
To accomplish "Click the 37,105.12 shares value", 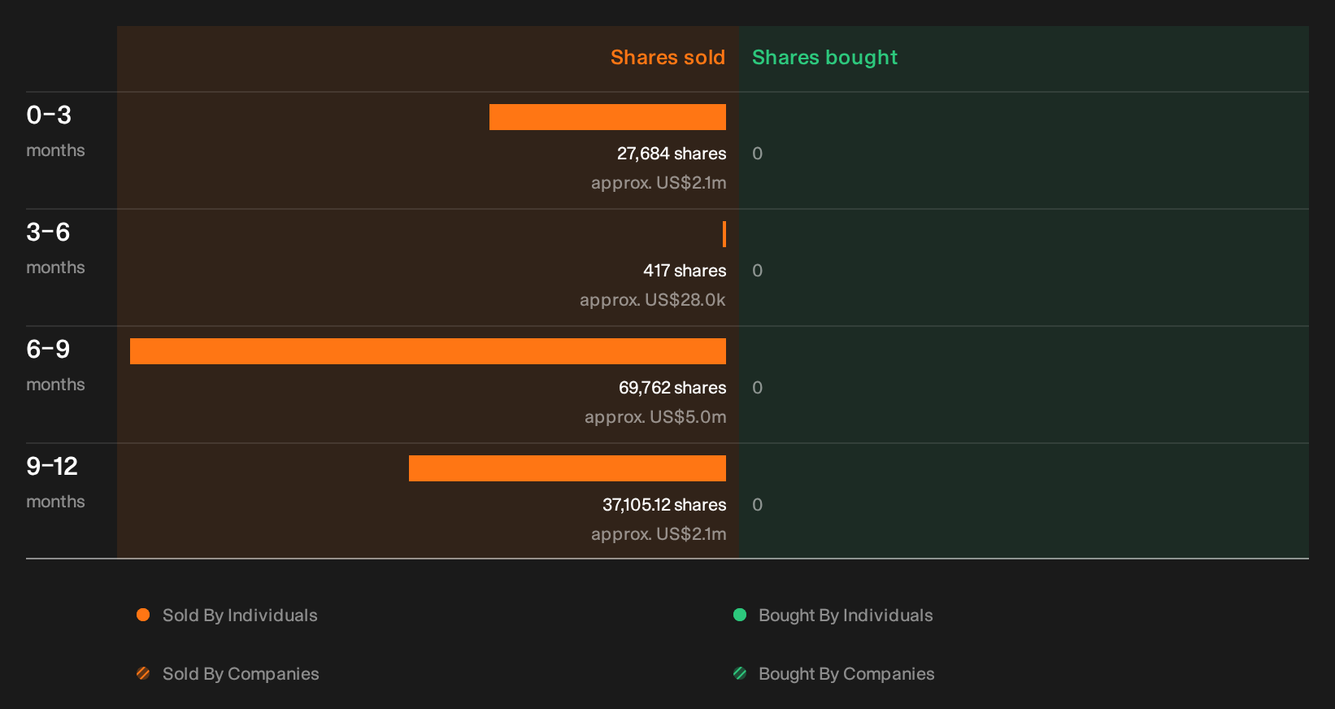I will [x=664, y=505].
